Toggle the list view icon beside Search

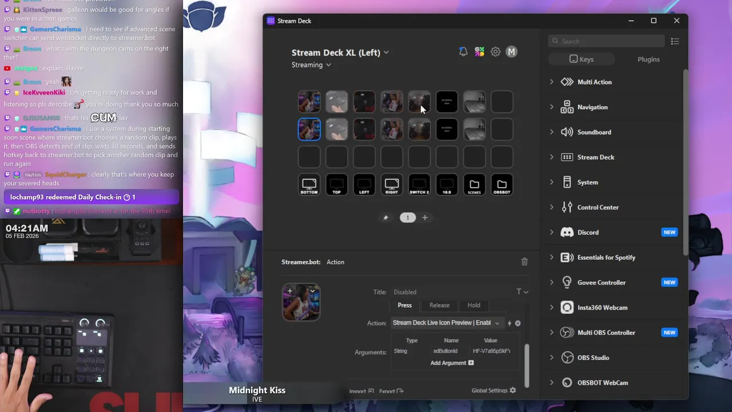coord(675,41)
